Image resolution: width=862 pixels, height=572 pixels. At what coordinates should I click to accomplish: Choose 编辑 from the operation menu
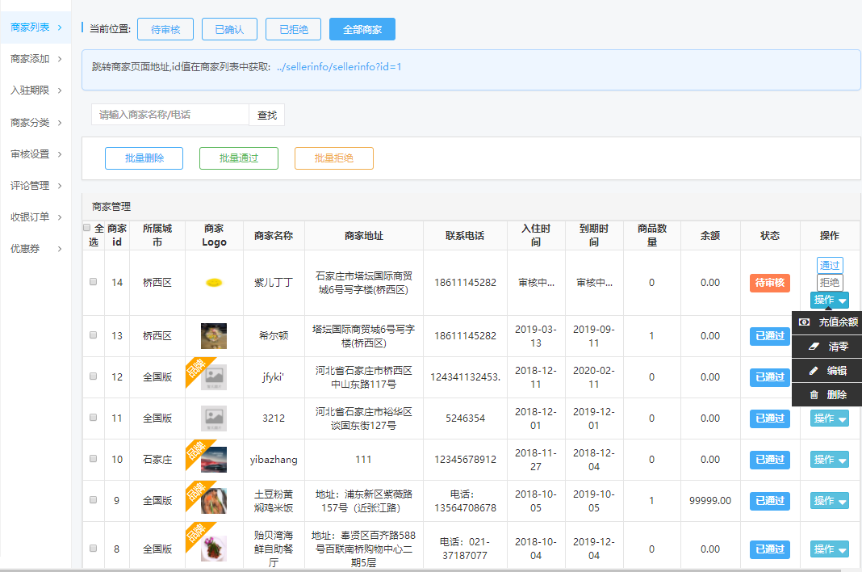826,371
